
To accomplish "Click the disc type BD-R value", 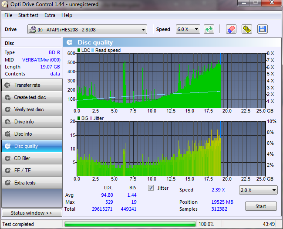I will tap(54, 52).
